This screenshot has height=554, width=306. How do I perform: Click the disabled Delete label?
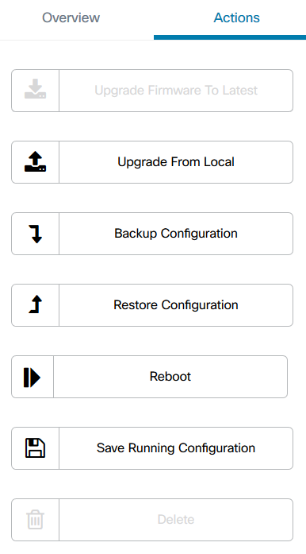pyautogui.click(x=176, y=520)
